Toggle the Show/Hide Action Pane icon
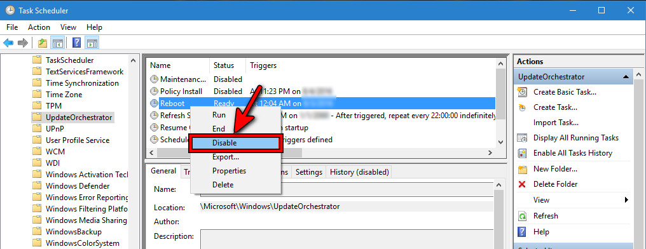Image resolution: width=646 pixels, height=249 pixels. [x=92, y=43]
